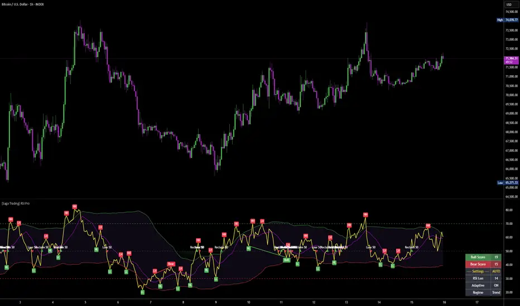Click the Adaptive ON value
Image resolution: width=520 pixels, height=306 pixels.
click(x=496, y=285)
